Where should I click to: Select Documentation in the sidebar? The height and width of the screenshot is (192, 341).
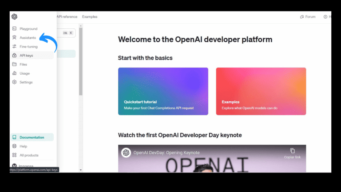[x=32, y=137]
